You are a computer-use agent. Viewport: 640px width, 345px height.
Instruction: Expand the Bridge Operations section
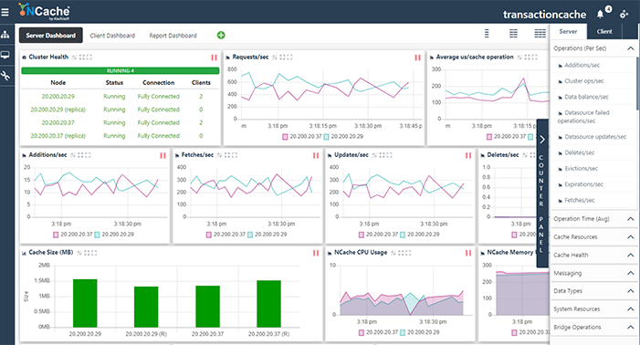coord(630,327)
